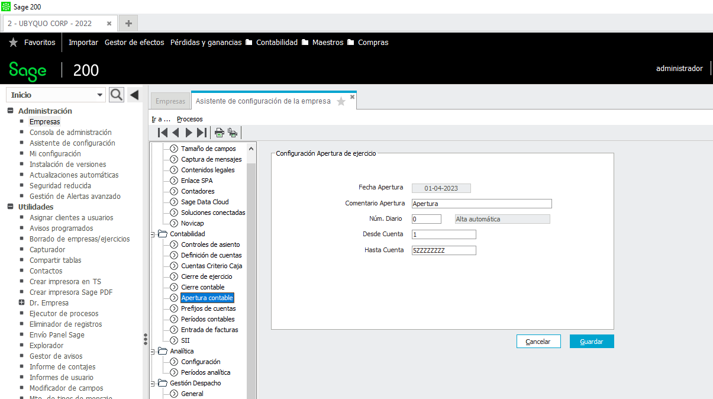This screenshot has width=713, height=399.
Task: Click the search magnifier icon in sidebar
Action: tap(117, 95)
